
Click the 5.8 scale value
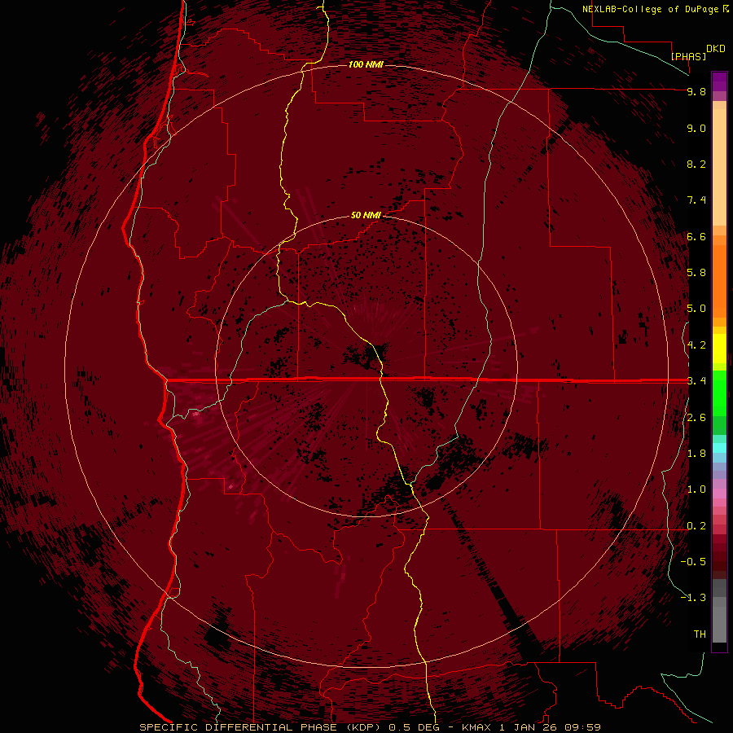(x=696, y=273)
